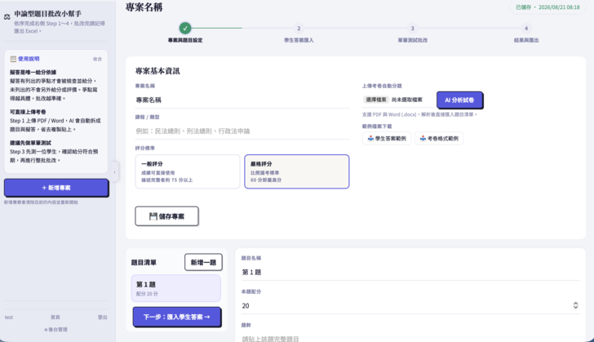Click 下一步：匯入學生答案 button

[x=176, y=317]
